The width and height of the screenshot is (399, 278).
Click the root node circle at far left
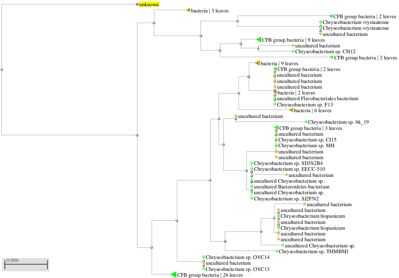pos(2,70)
